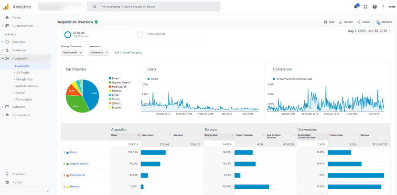Open the Referral channel link
The image size is (397, 195).
[x=75, y=187]
